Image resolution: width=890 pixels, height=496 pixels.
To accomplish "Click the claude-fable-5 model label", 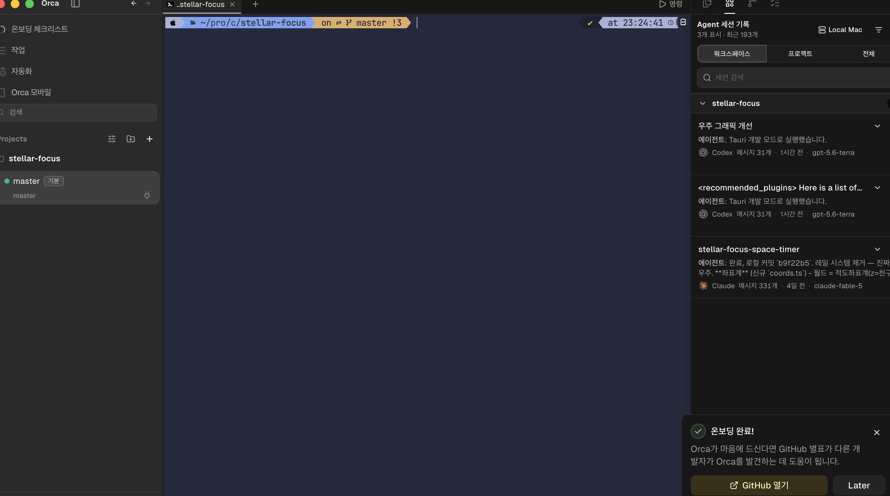I will pos(838,286).
